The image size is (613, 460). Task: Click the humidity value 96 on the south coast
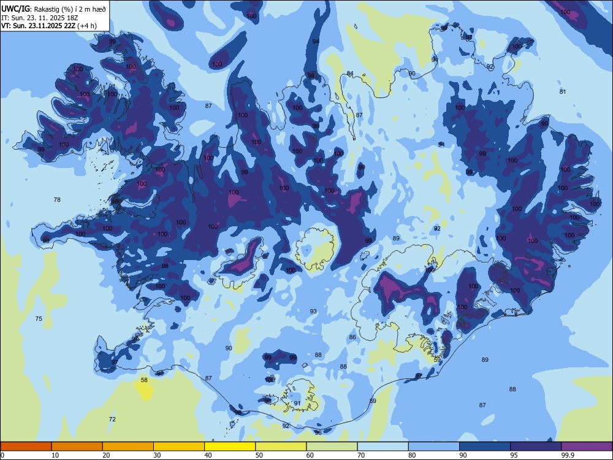pyautogui.click(x=318, y=432)
